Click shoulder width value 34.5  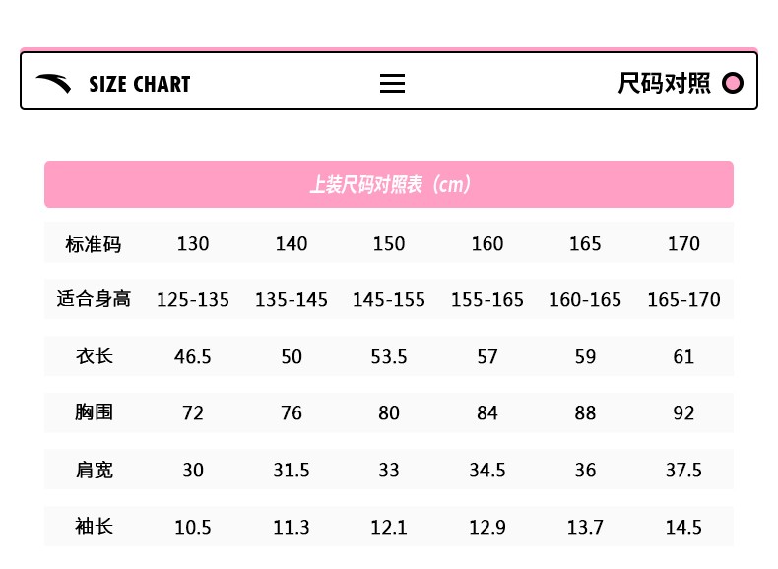pyautogui.click(x=487, y=470)
